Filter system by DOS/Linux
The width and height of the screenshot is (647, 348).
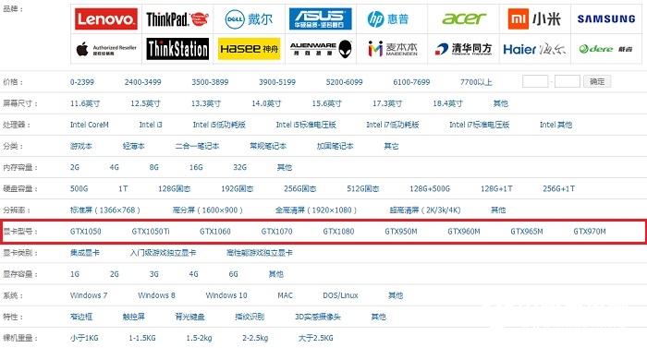(x=340, y=295)
